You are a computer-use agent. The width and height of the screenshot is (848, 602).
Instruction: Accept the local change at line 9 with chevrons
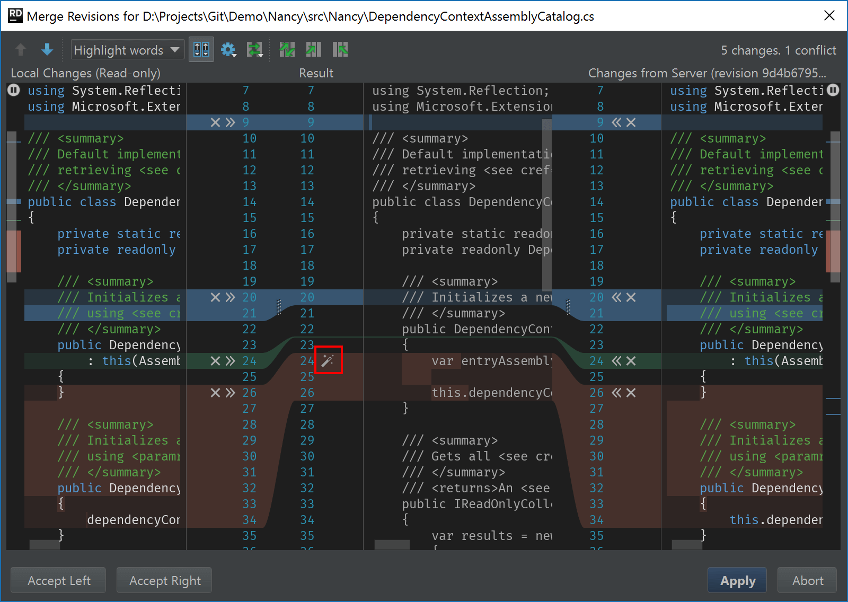click(x=229, y=122)
